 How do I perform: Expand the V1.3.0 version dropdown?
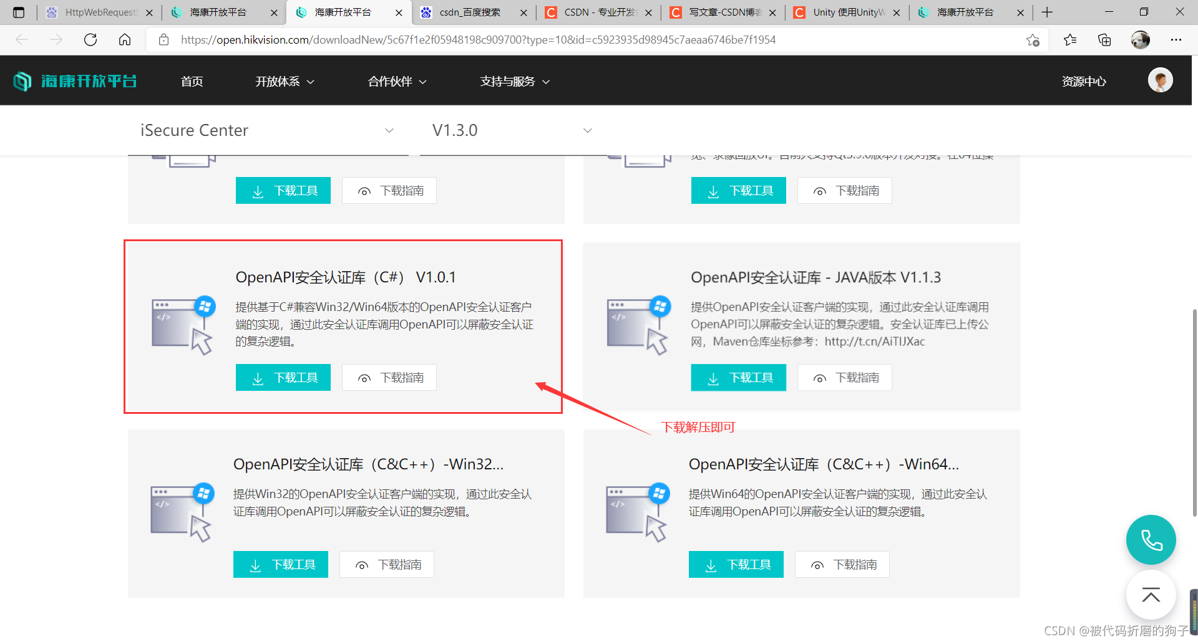point(512,130)
